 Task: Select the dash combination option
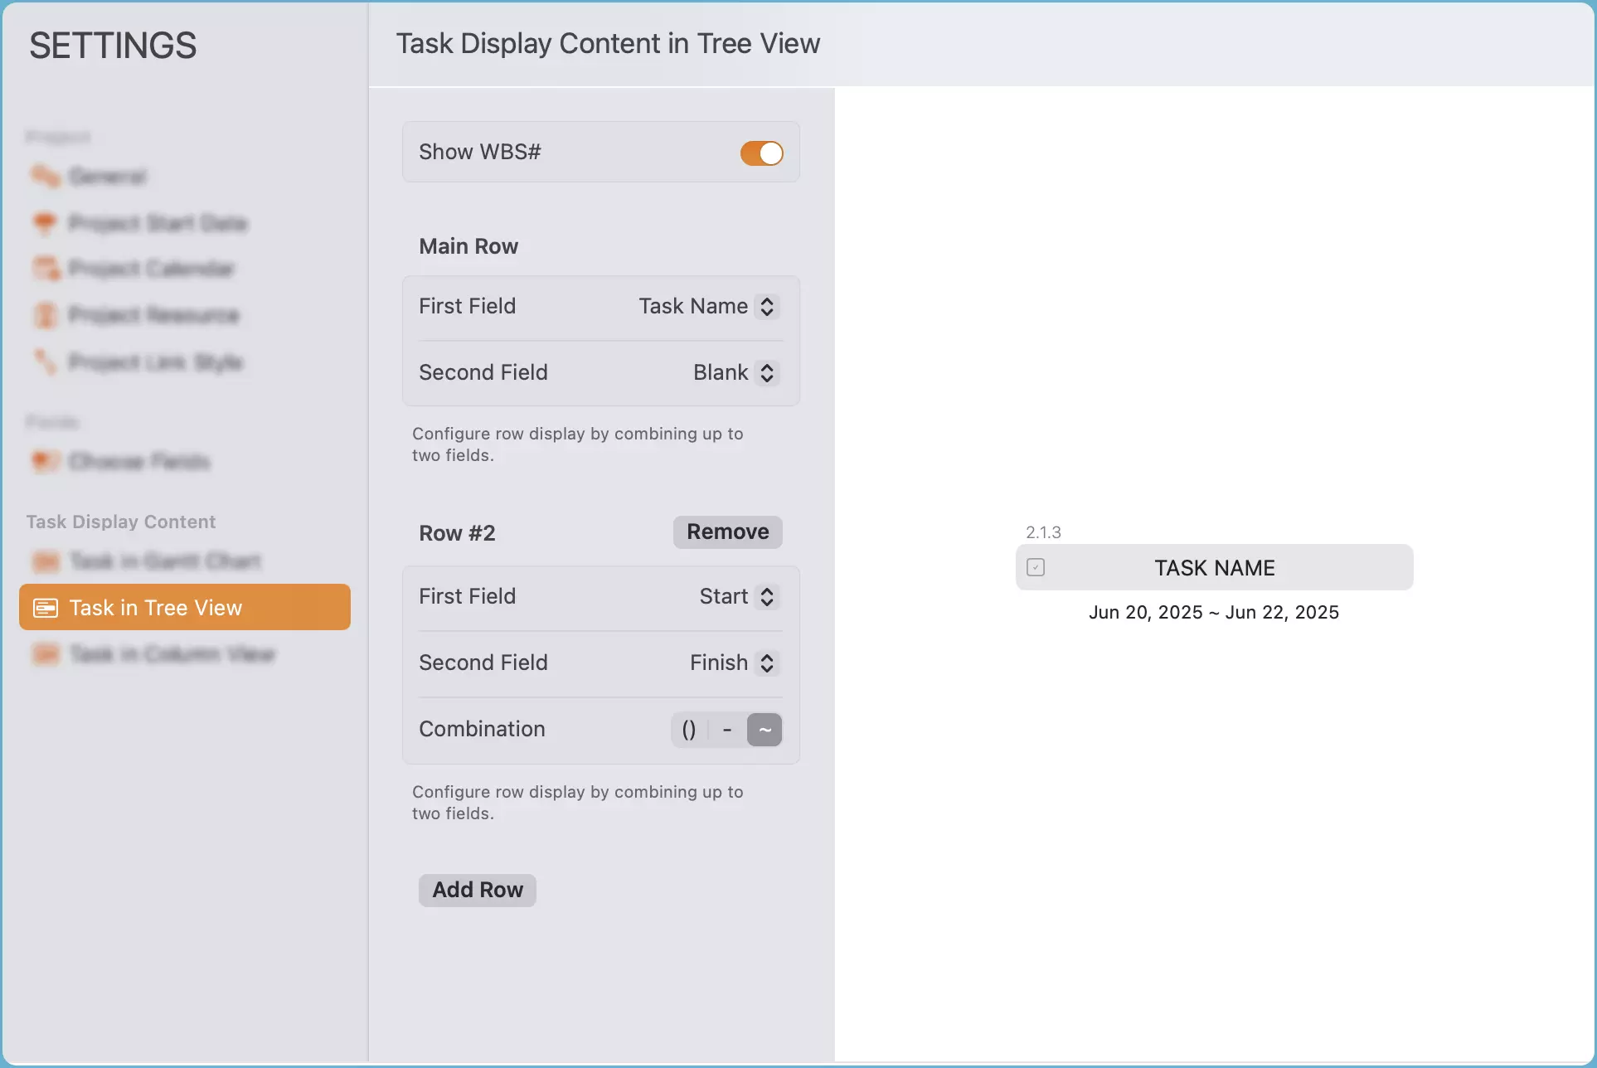(727, 730)
